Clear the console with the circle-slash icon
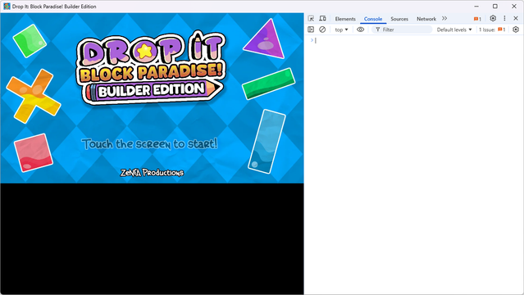 [x=322, y=29]
